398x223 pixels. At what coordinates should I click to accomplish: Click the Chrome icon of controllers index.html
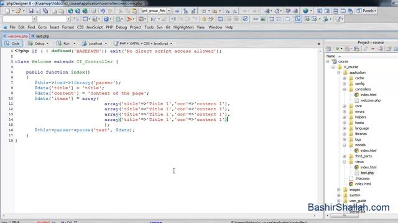pos(356,95)
